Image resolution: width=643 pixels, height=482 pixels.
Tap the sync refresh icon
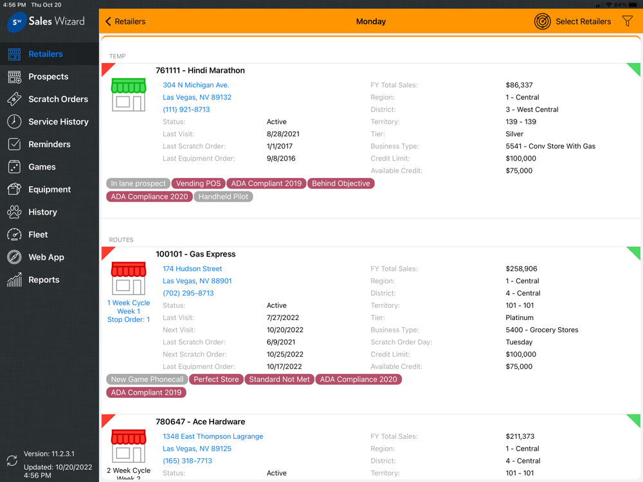12,461
